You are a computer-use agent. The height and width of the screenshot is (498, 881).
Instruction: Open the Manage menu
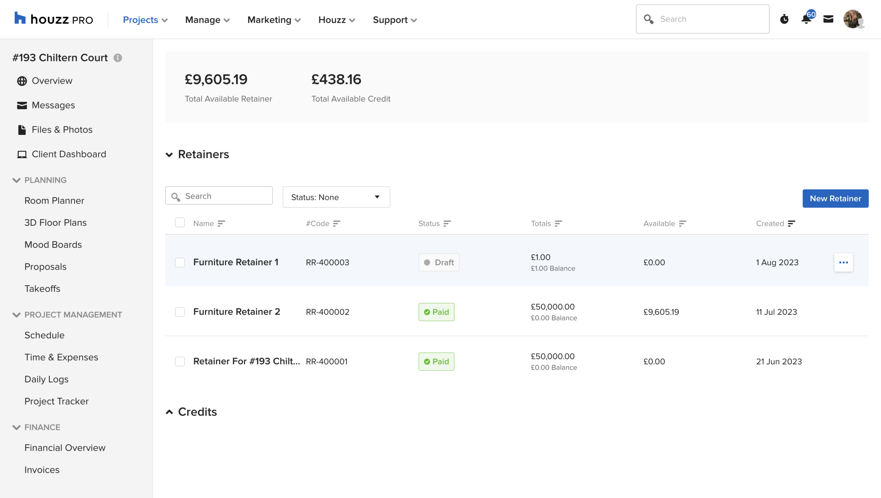pyautogui.click(x=207, y=20)
